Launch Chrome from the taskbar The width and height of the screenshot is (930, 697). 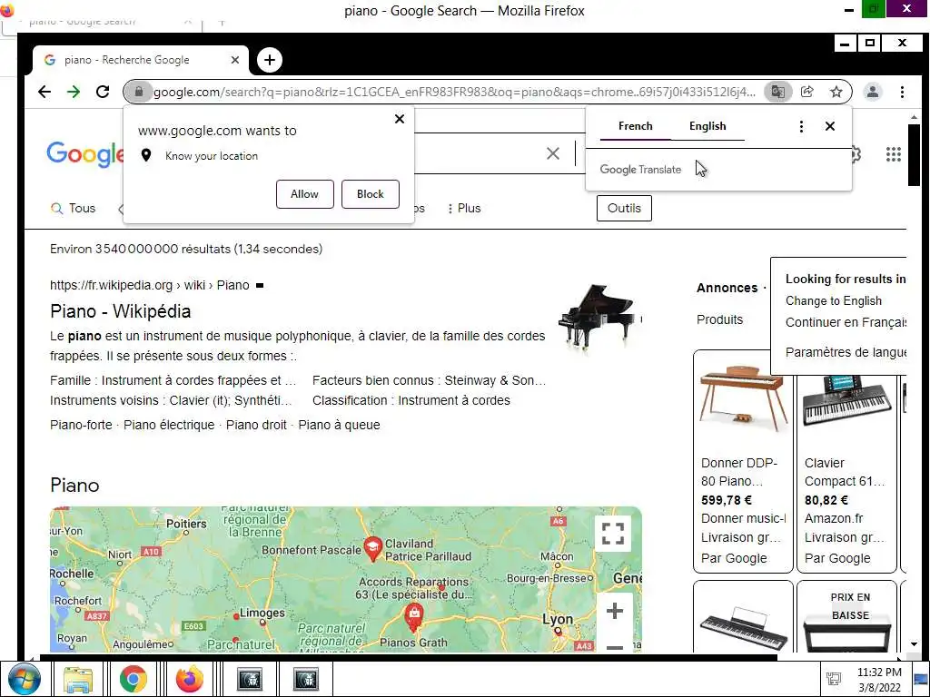133,679
